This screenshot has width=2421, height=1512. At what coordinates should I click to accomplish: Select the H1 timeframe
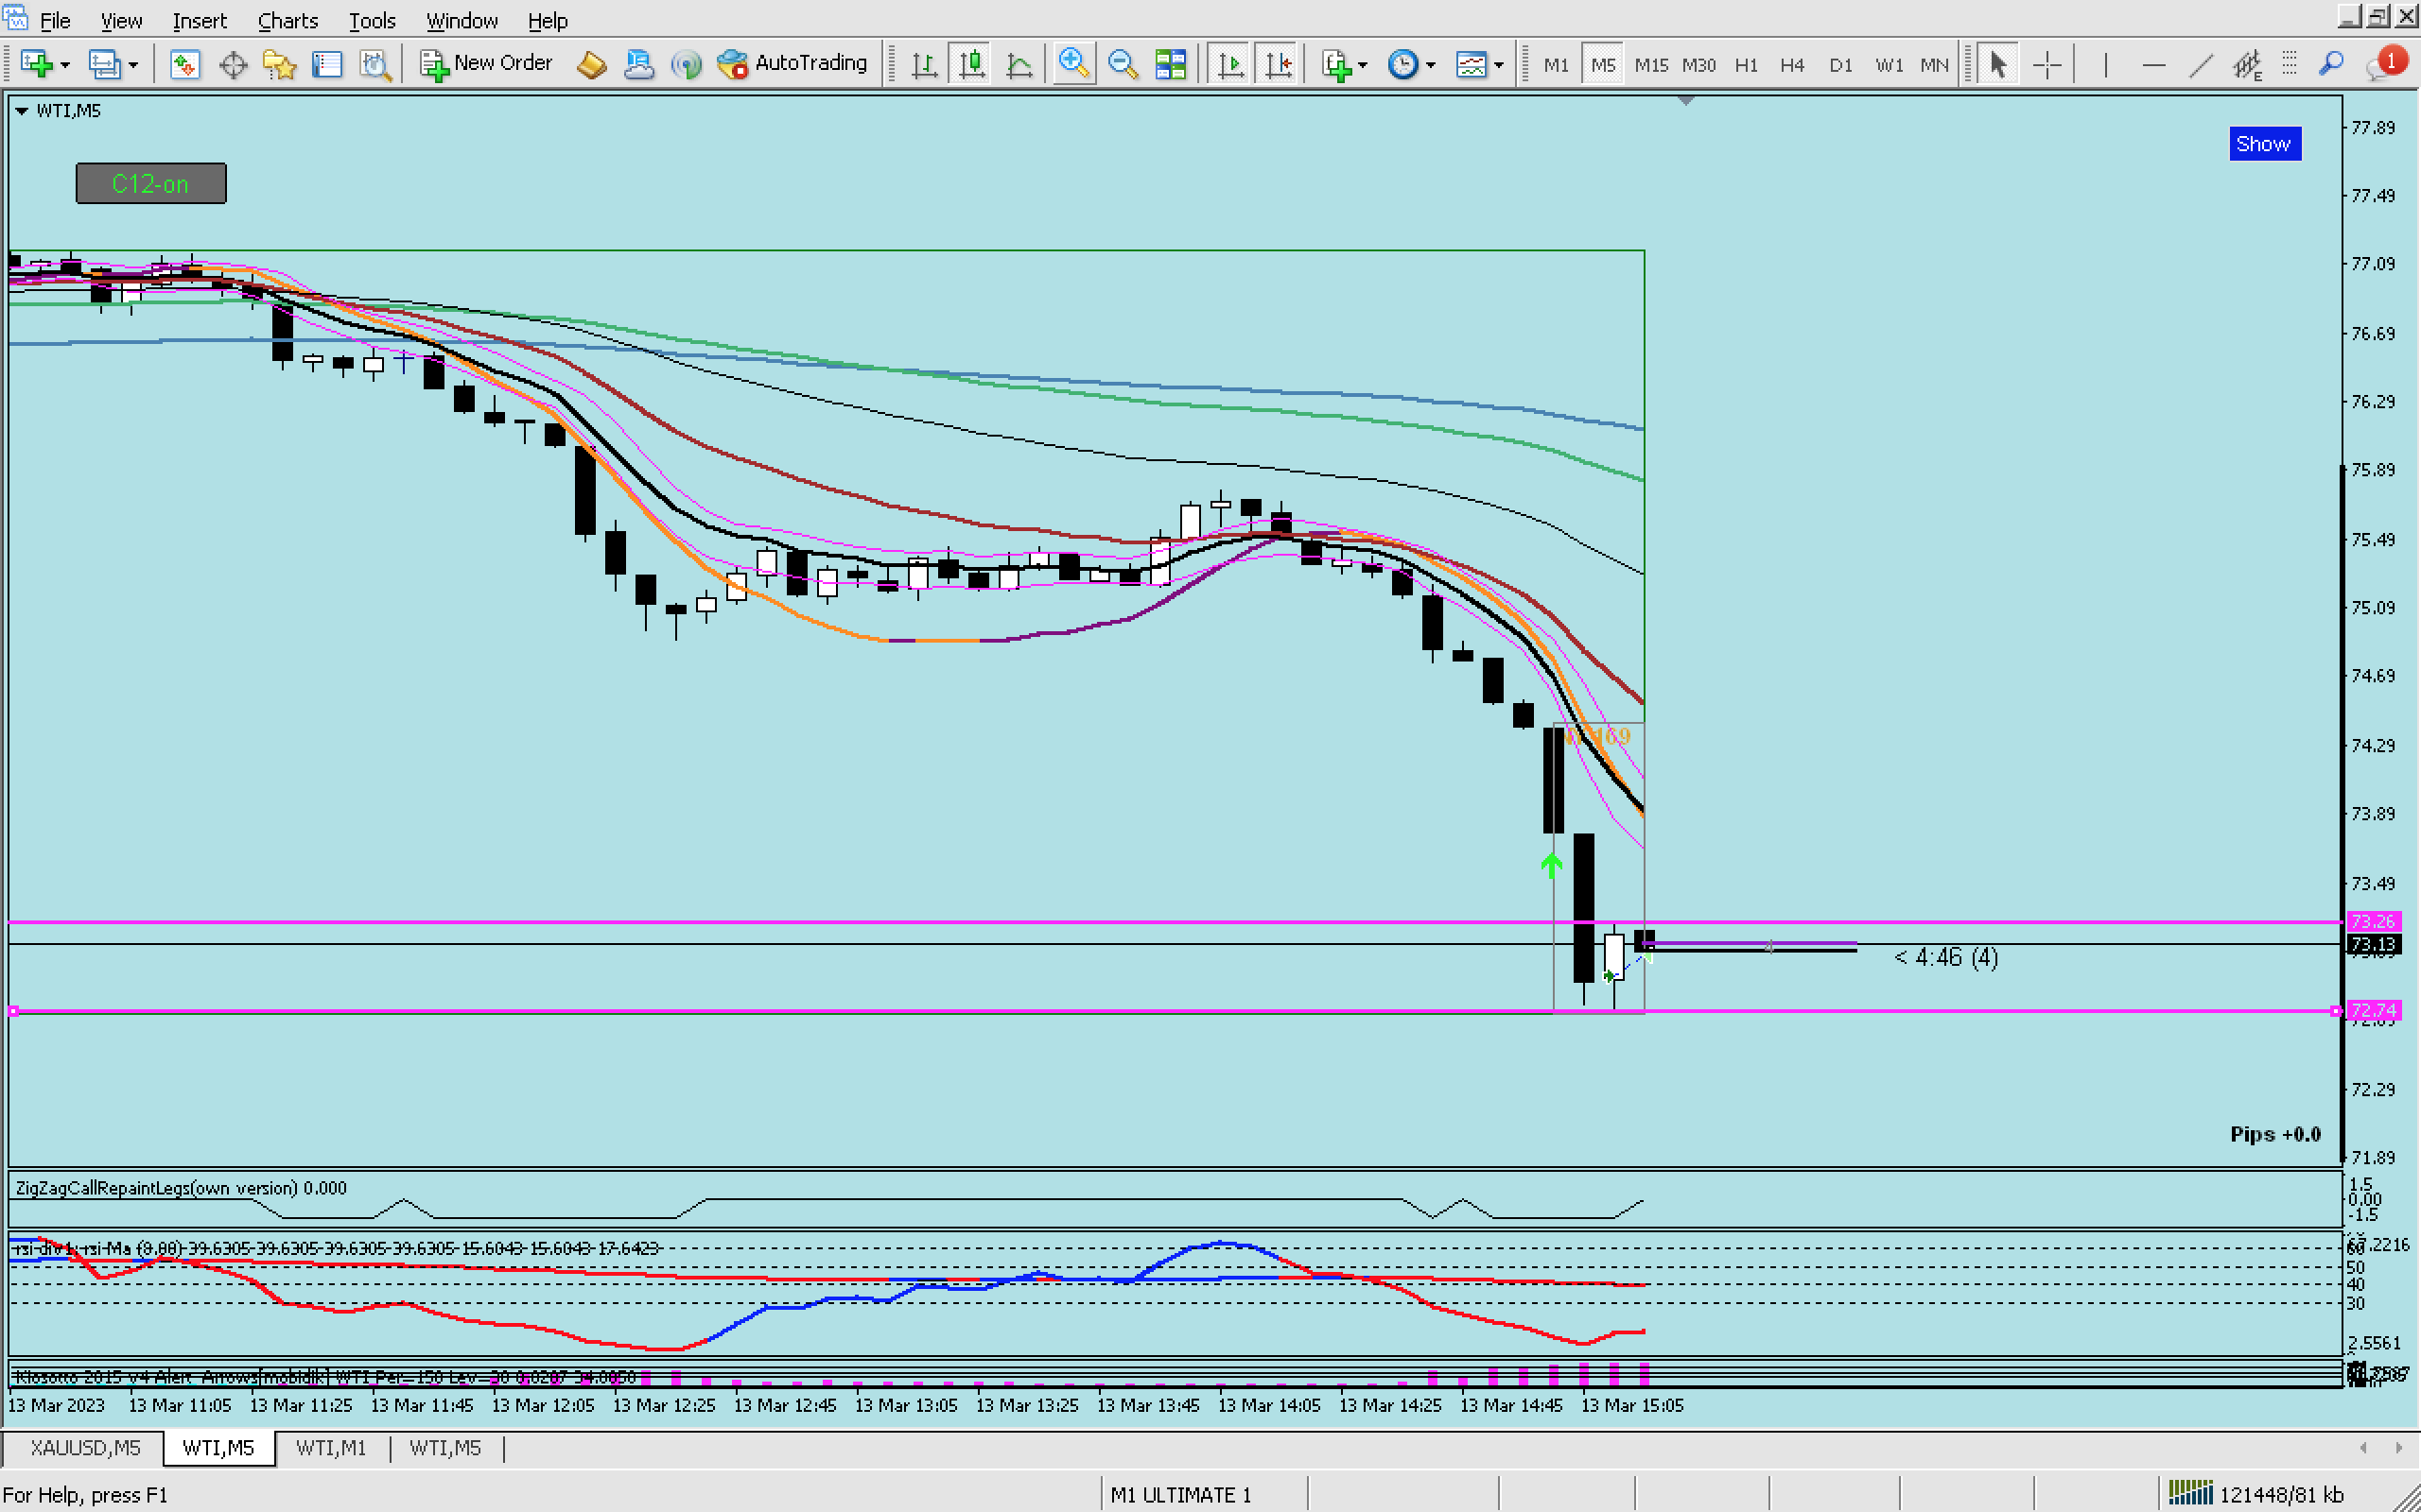point(1746,65)
